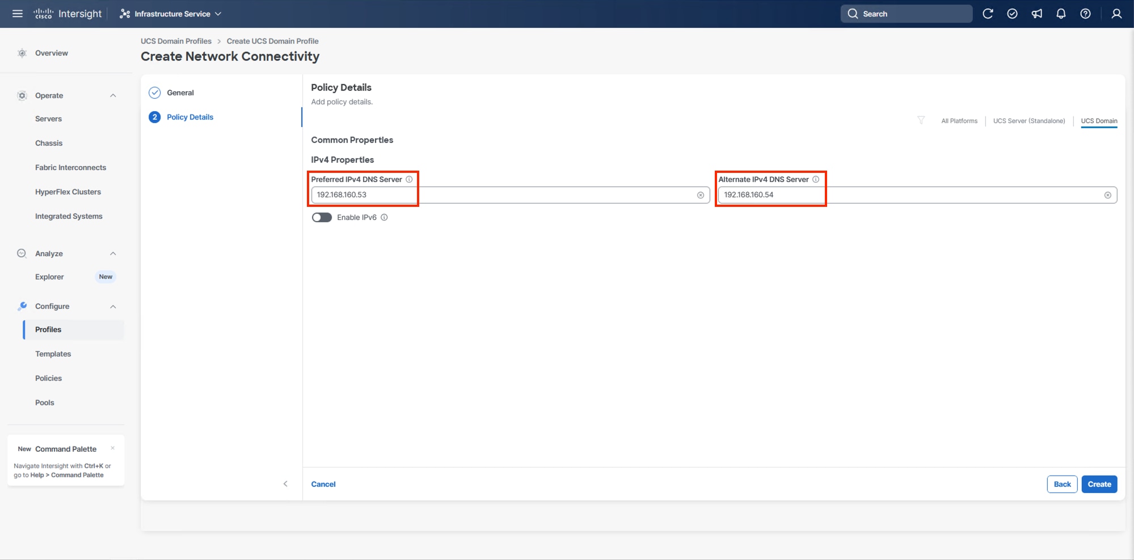Click the Create button

tap(1099, 484)
